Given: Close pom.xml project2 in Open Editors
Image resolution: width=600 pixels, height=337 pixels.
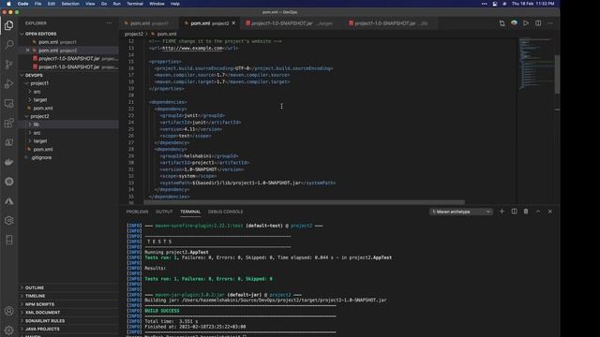Looking at the screenshot, I should (27, 51).
